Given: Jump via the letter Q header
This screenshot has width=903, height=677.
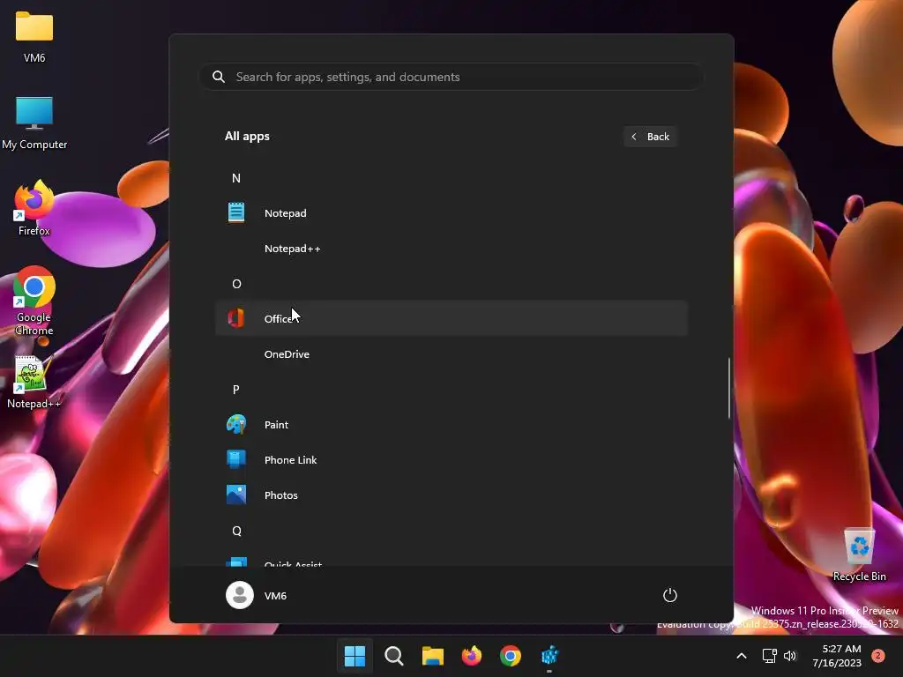Looking at the screenshot, I should pos(236,531).
